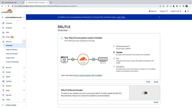Follow the Learn More banner link
This screenshot has width=192, height=108.
coord(121,17)
